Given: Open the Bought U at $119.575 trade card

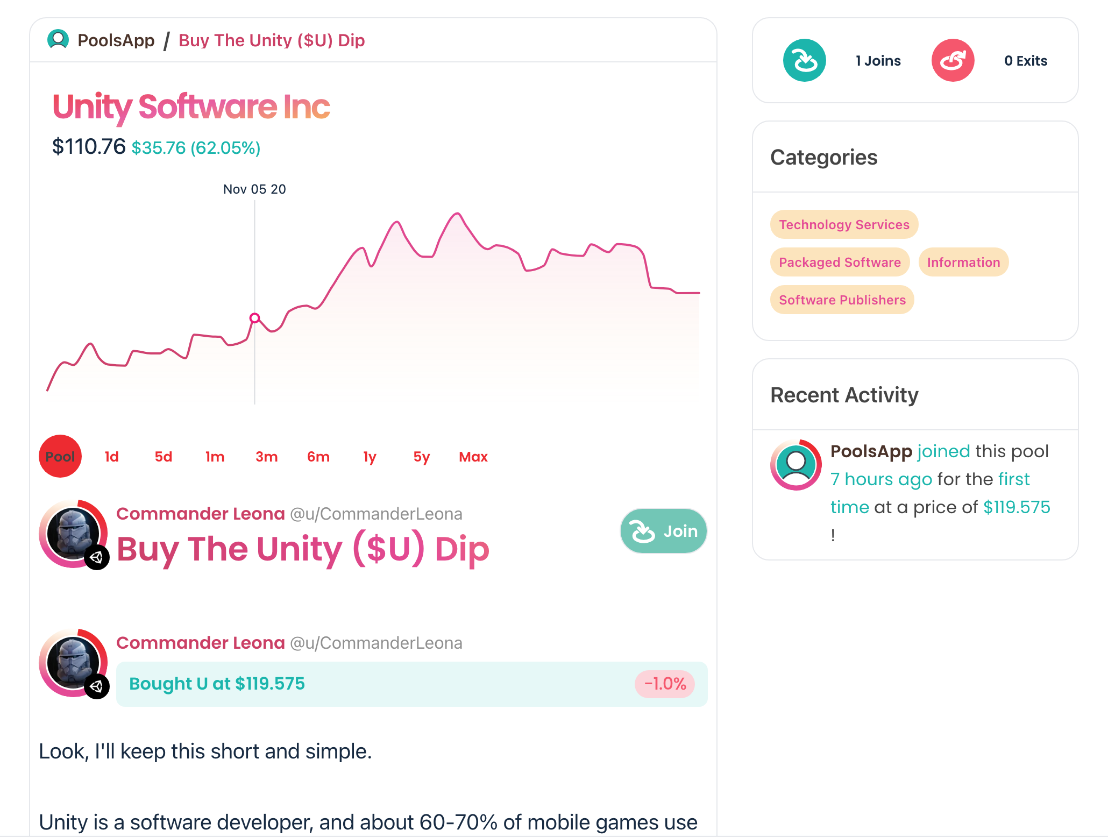Looking at the screenshot, I should click(412, 684).
